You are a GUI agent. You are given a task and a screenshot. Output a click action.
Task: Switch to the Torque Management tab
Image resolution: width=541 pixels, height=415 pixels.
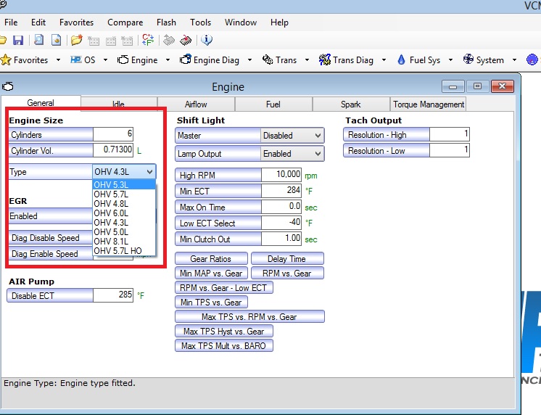coord(428,104)
